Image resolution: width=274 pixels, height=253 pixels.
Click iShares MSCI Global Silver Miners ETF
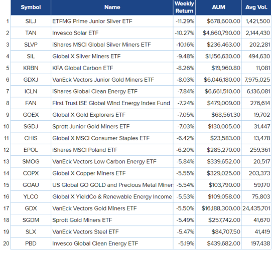click(101, 45)
